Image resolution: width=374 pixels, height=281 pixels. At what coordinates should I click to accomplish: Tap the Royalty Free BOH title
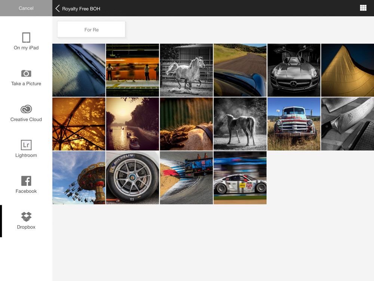pos(81,9)
